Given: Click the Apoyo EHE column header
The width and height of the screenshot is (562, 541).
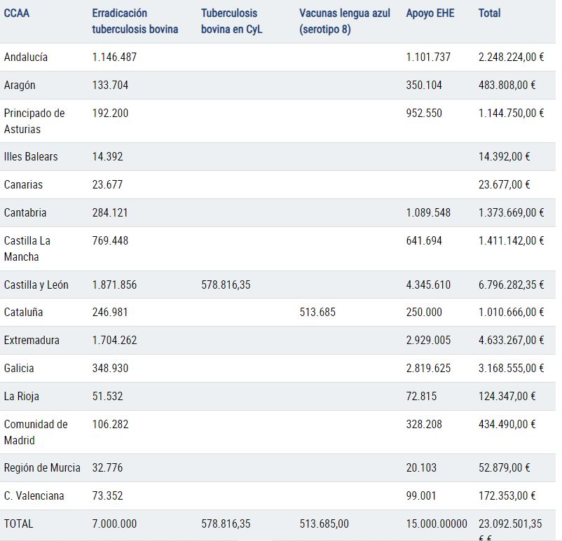Looking at the screenshot, I should coord(430,13).
